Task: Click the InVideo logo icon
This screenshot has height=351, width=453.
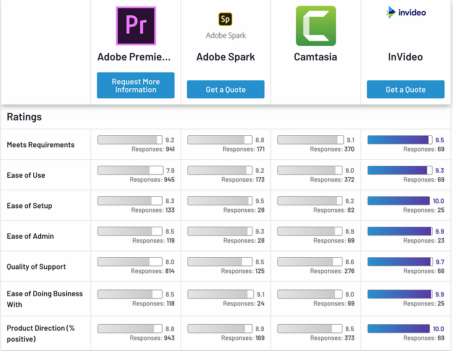Action: point(406,12)
